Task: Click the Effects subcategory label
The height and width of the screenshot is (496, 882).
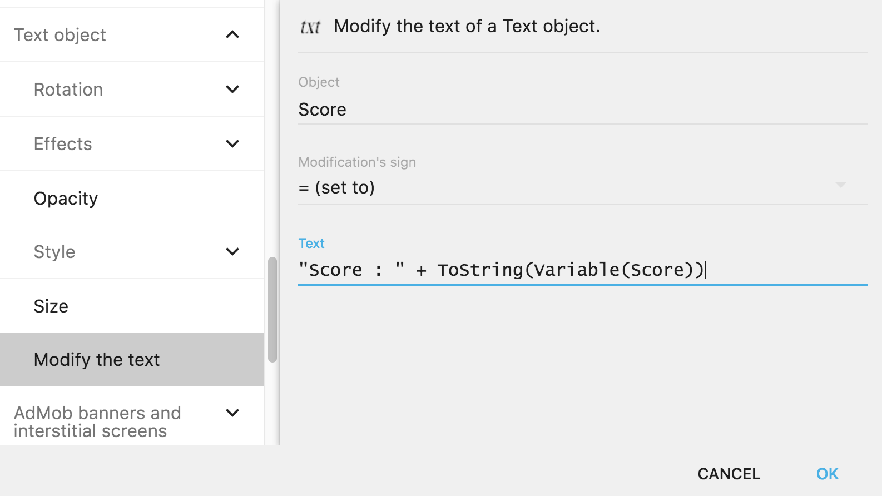Action: tap(63, 144)
